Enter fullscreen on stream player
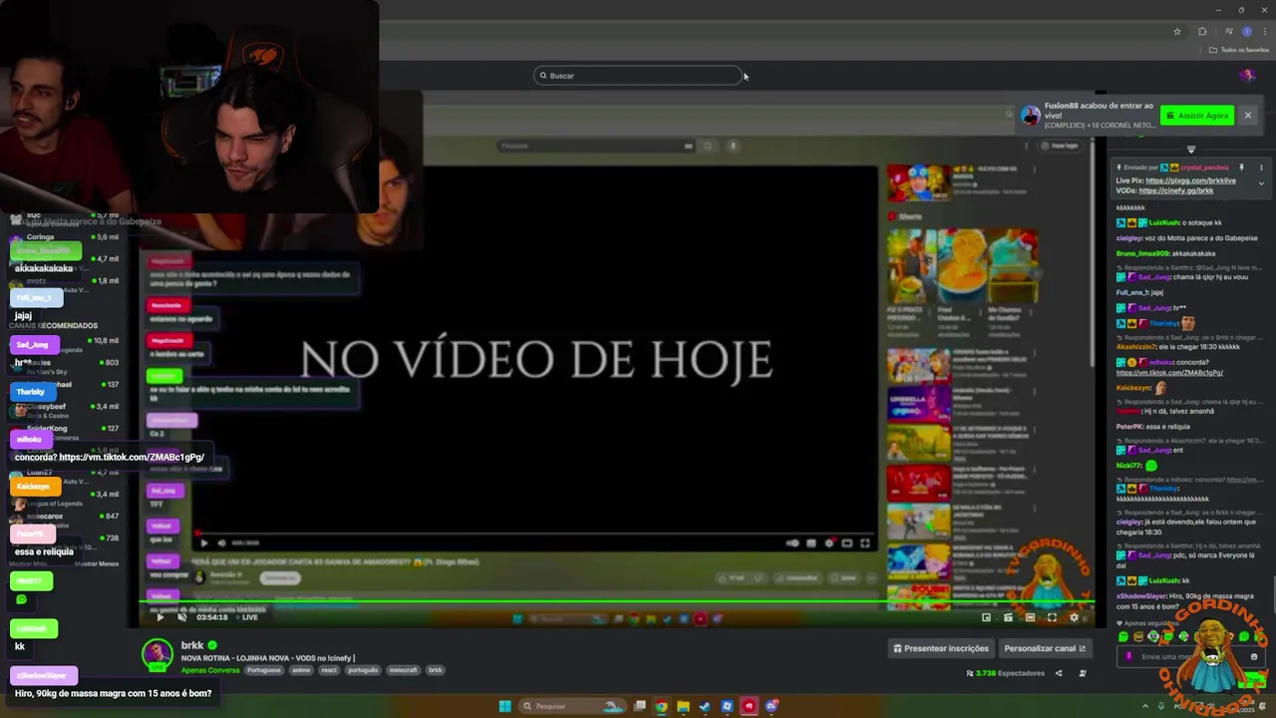The width and height of the screenshot is (1276, 718). (1052, 617)
